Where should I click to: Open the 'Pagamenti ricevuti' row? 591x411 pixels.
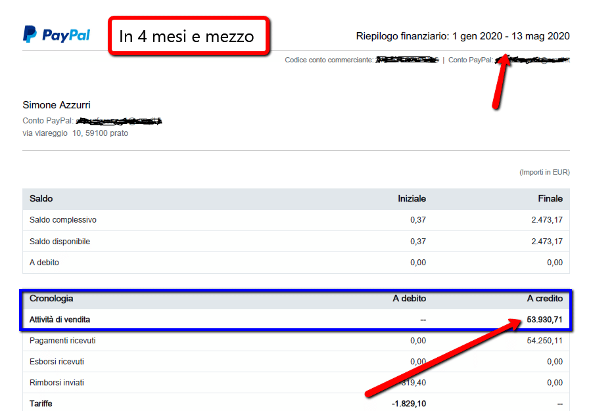pyautogui.click(x=62, y=341)
